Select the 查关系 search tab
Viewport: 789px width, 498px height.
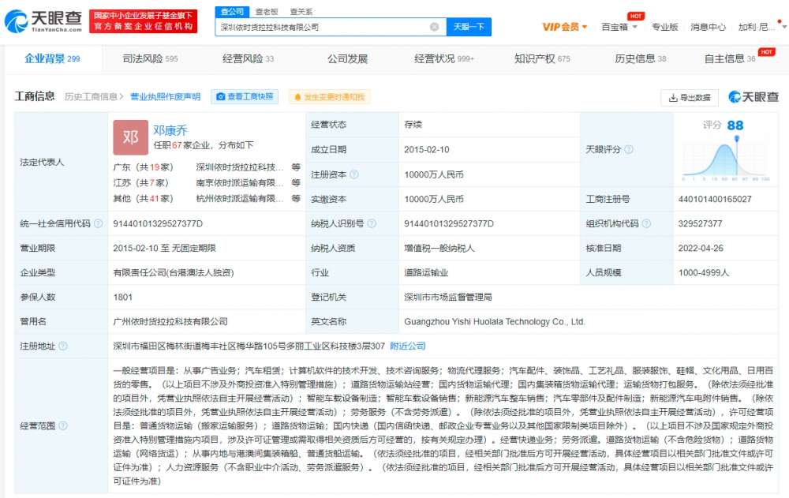(301, 12)
